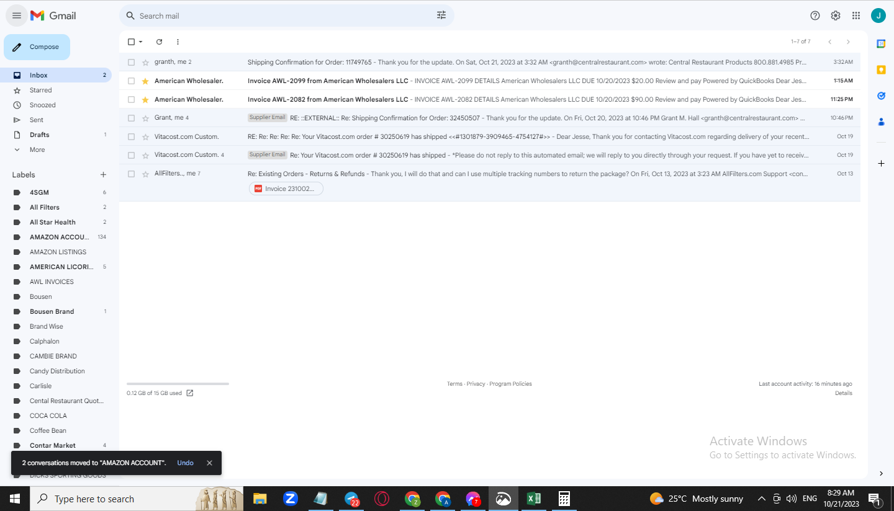Viewport: 894px width, 511px height.
Task: Open the Terms link
Action: click(x=454, y=384)
